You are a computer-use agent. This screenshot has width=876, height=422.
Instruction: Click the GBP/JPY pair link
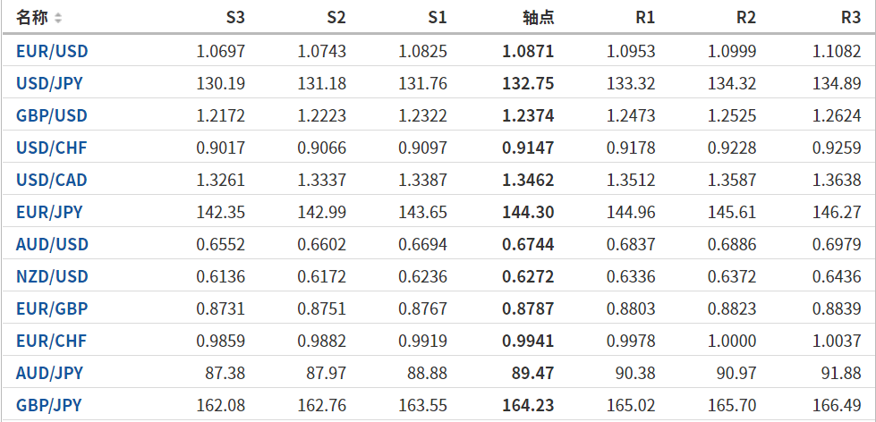point(49,405)
